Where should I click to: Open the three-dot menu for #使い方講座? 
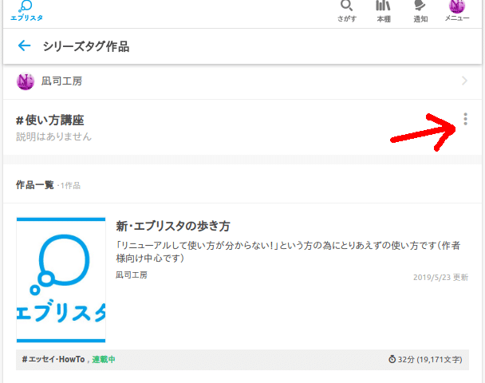[465, 119]
